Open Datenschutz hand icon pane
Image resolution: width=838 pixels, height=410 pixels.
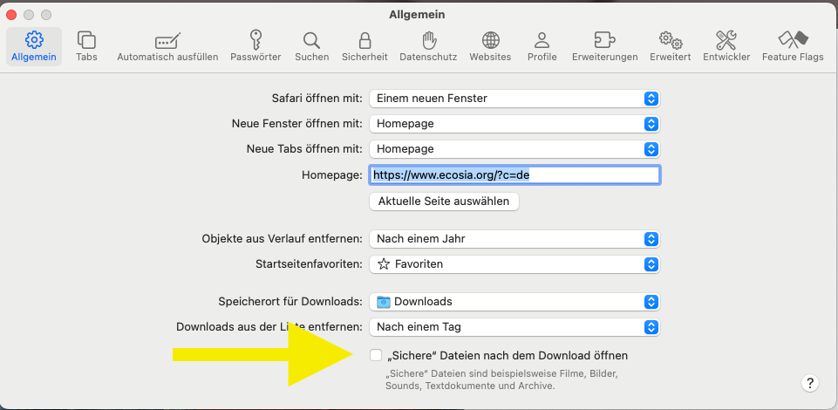pos(428,46)
